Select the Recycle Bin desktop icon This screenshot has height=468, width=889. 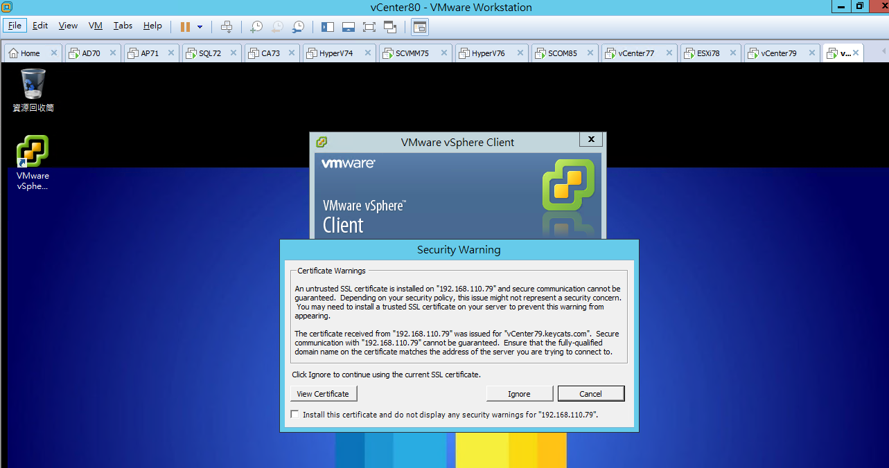33,90
